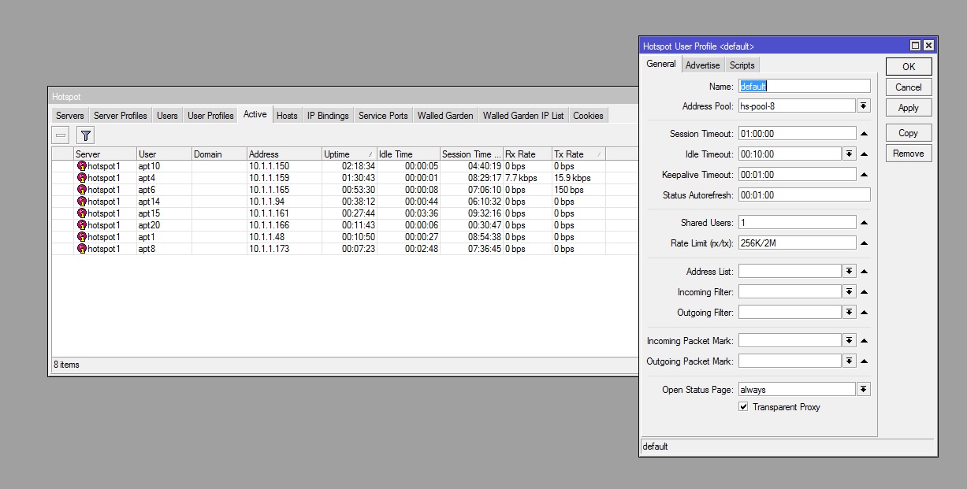
Task: Select the hotspot icon next to apt20
Action: tap(80, 225)
